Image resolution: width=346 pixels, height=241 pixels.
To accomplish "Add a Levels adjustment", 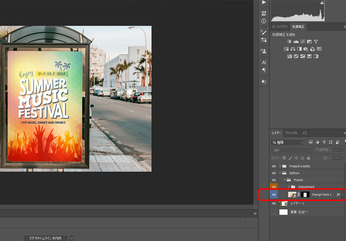I will (x=296, y=41).
